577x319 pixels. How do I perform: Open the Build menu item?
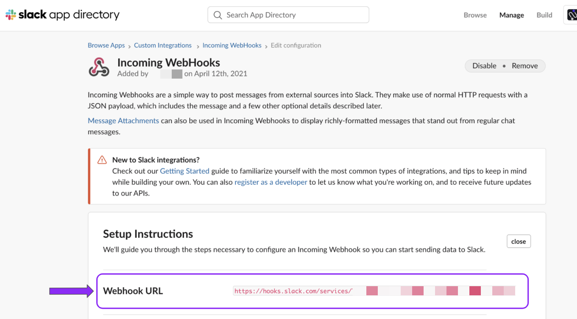coord(544,15)
